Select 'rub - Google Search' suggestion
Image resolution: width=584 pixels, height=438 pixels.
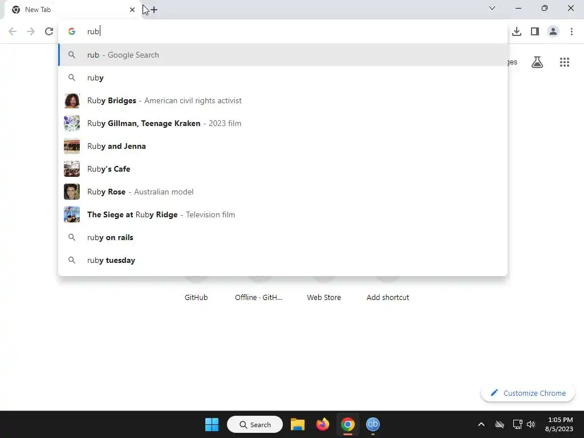pyautogui.click(x=283, y=55)
